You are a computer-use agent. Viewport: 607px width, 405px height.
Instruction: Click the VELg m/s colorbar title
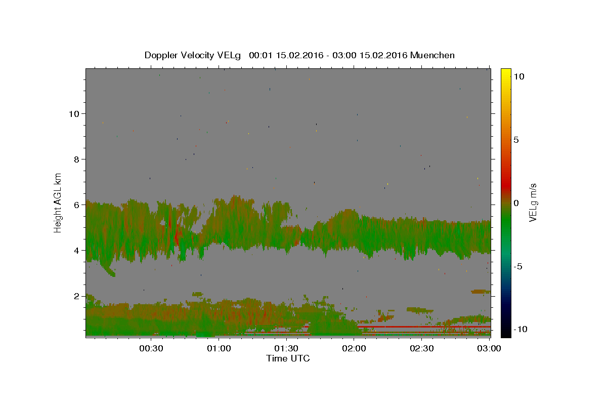(x=533, y=202)
